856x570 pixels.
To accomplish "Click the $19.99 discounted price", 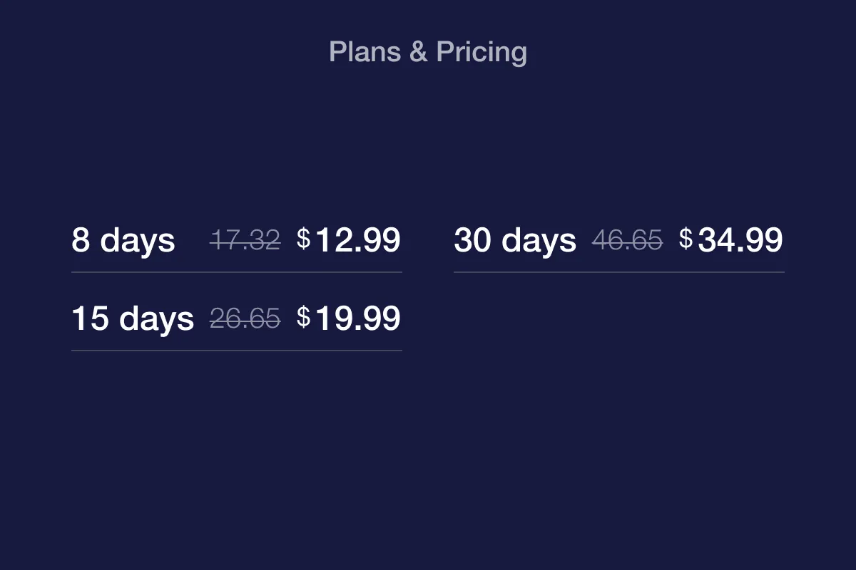I will [x=349, y=318].
